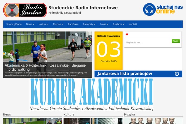Open the Kontakt menu item
Viewport: 186px width, 124px height.
point(133,24)
